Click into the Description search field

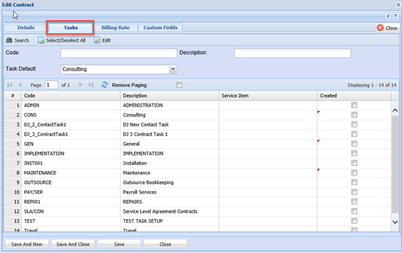tap(292, 54)
